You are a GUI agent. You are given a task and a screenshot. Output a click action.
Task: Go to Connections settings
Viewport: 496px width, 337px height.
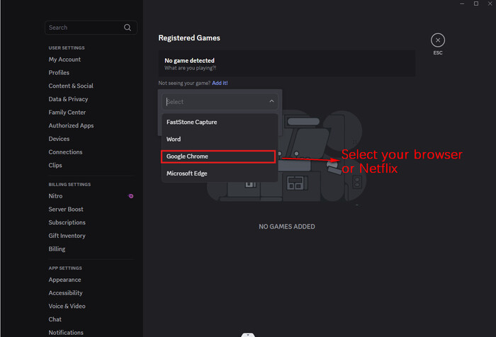[x=65, y=152]
